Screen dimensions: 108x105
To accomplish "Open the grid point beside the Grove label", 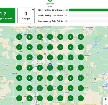I will 81,88.
